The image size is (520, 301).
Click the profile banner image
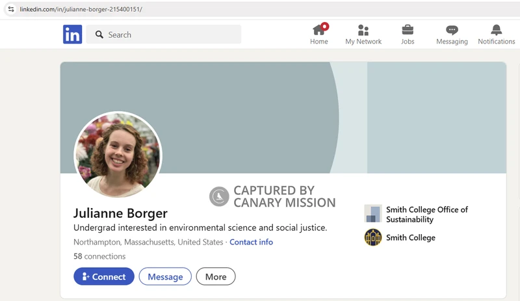[x=283, y=117]
